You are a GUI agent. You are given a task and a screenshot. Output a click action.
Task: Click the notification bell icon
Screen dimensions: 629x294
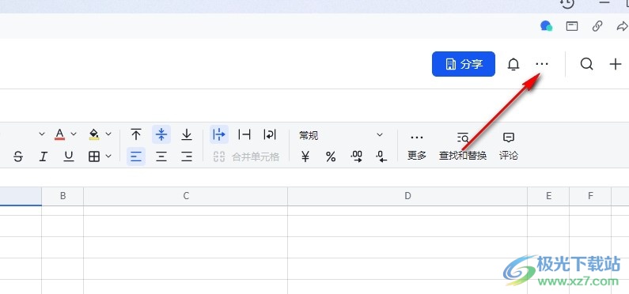513,64
